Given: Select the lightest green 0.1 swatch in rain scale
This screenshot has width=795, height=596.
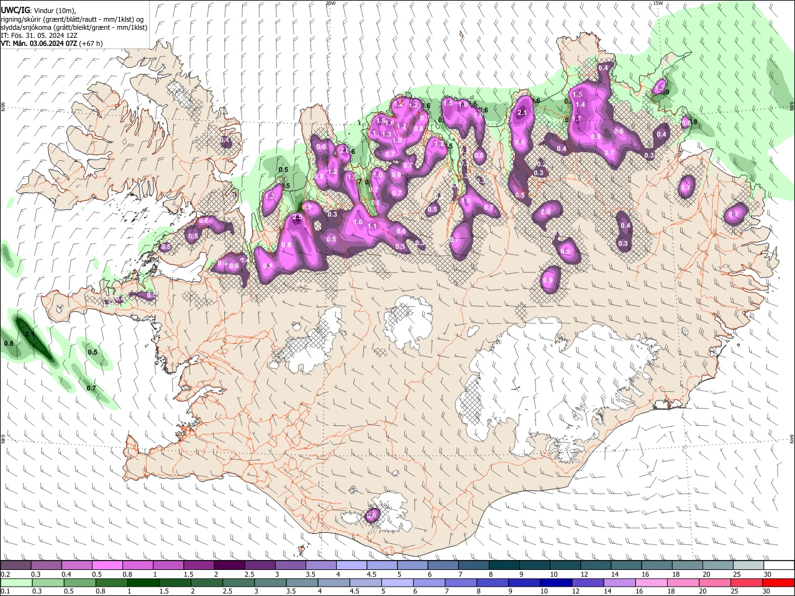Looking at the screenshot, I should [16, 583].
